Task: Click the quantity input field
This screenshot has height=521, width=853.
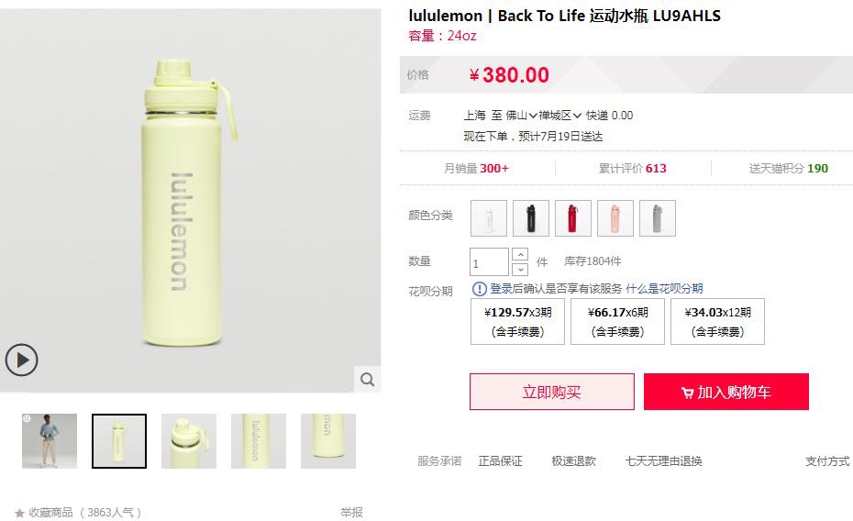Action: (489, 262)
